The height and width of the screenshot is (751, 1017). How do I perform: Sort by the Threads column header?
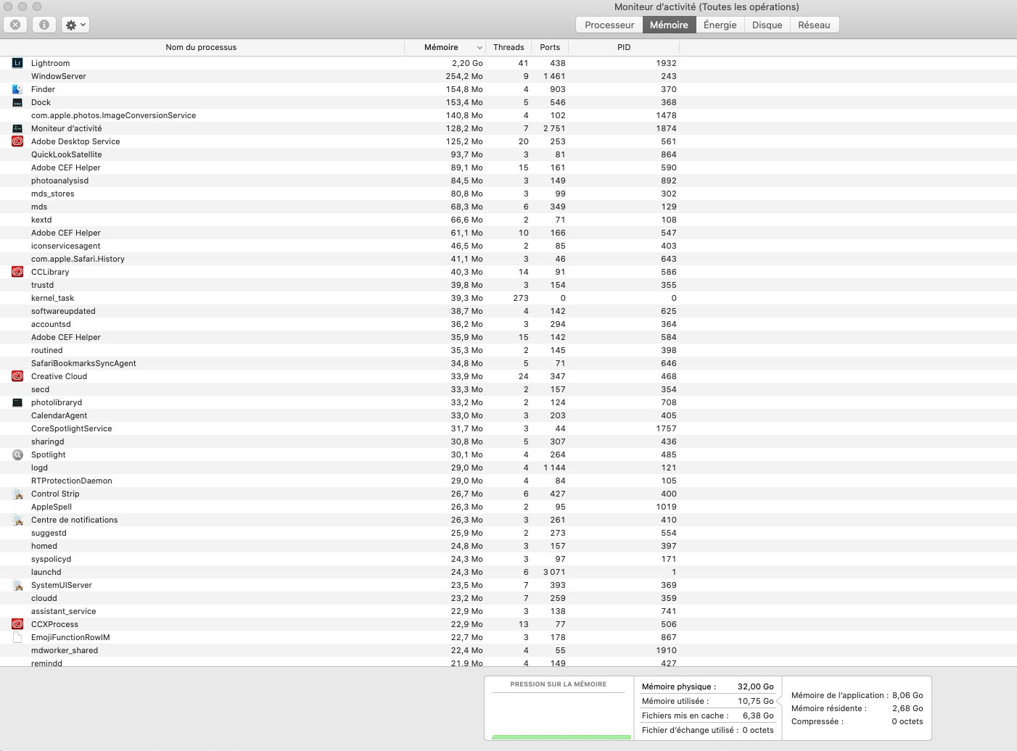(x=508, y=47)
